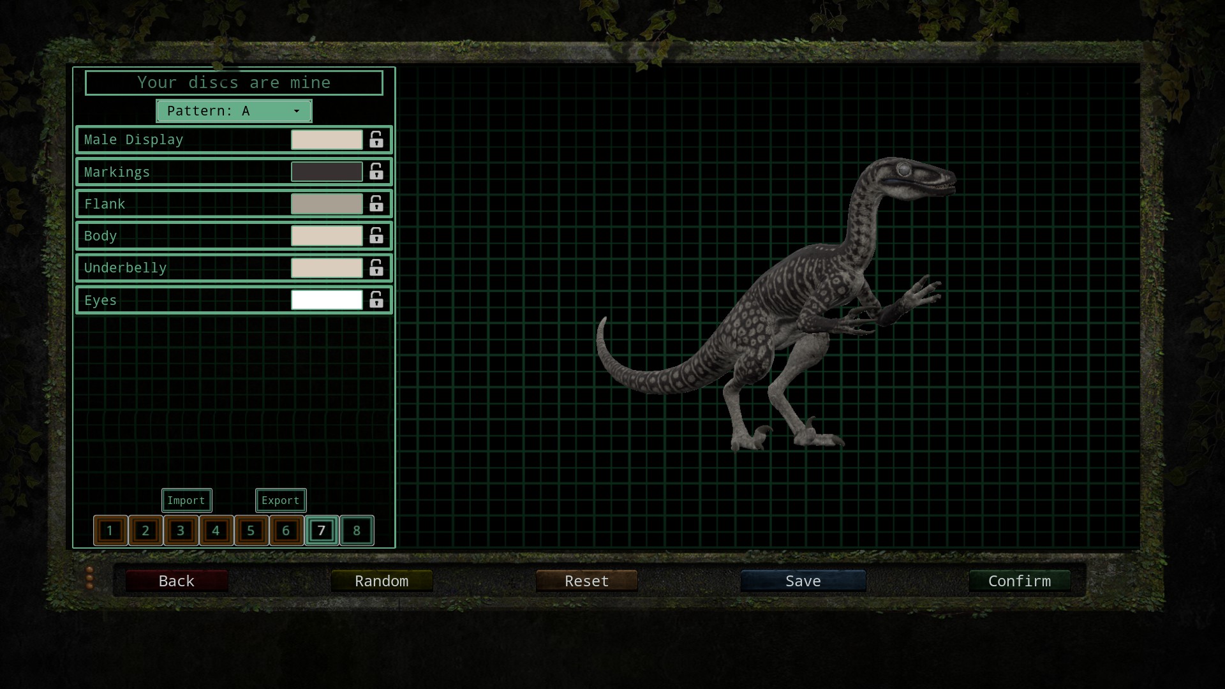
Task: Select skin slot 8
Action: [357, 530]
